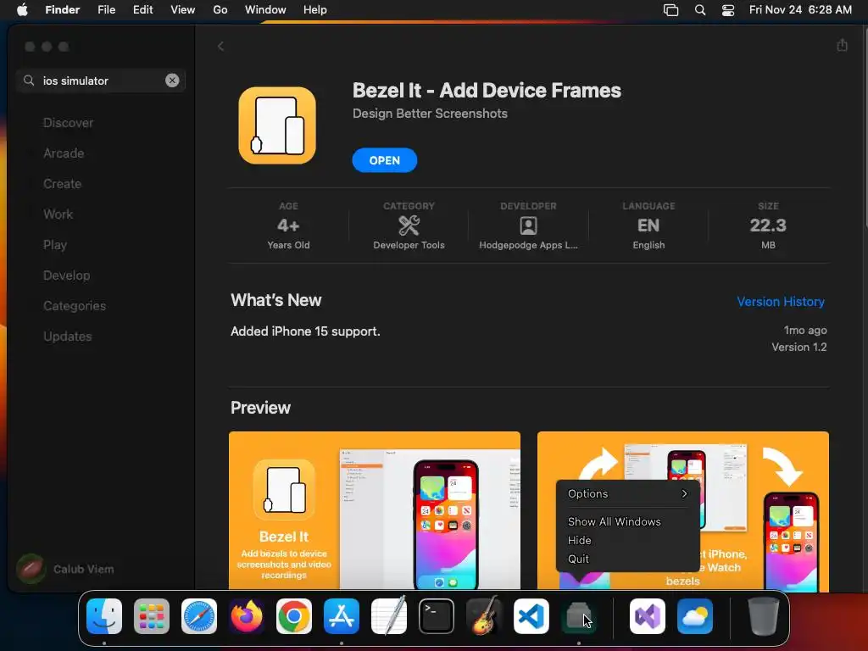Open Spotlight search in the menu bar
This screenshot has width=868, height=651.
click(700, 9)
